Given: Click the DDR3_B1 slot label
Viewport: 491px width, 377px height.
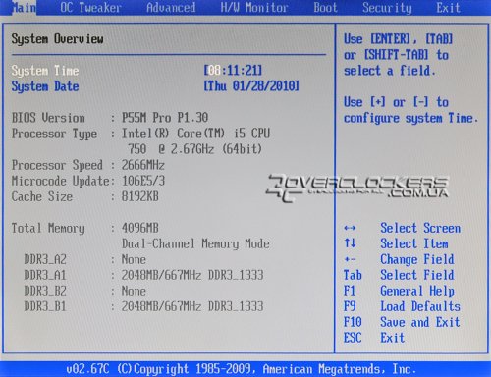Looking at the screenshot, I should [x=45, y=306].
